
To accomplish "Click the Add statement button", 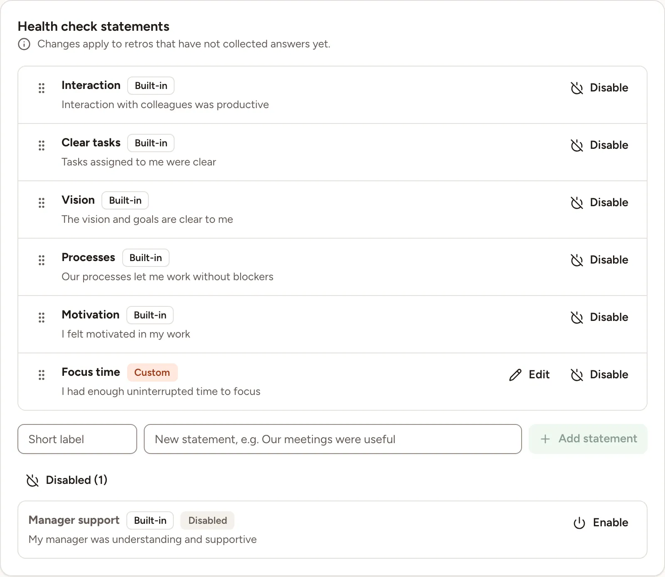I will click(x=588, y=439).
